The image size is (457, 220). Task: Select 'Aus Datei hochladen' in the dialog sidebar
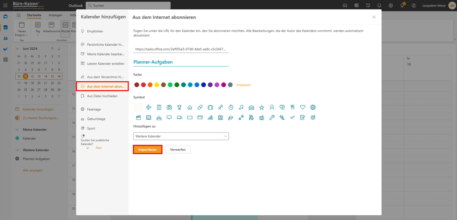click(x=103, y=96)
